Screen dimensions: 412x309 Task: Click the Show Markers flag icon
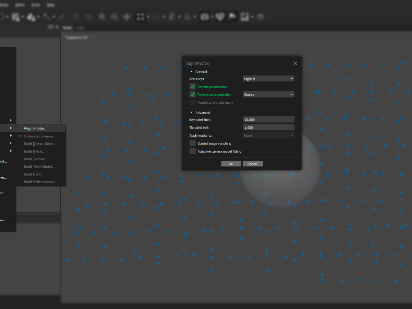232,16
